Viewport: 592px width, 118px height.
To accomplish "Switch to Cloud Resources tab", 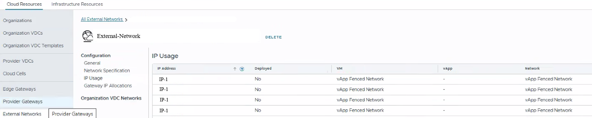I will (x=24, y=4).
